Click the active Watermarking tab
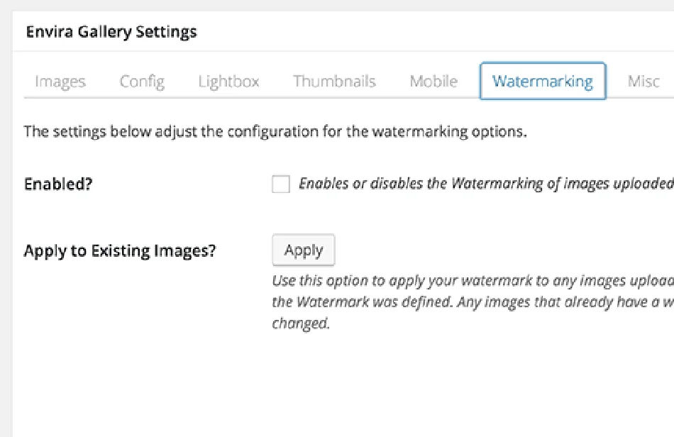Viewport: 674px width, 437px height. coord(542,82)
